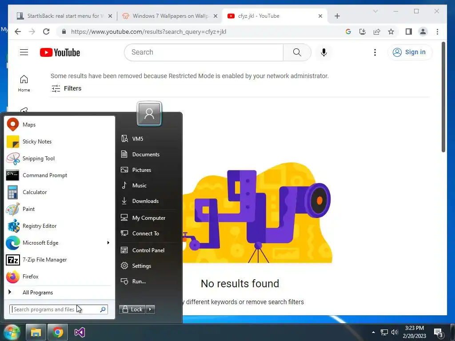Open the Run... dialog
455x341 pixels.
tap(148, 281)
